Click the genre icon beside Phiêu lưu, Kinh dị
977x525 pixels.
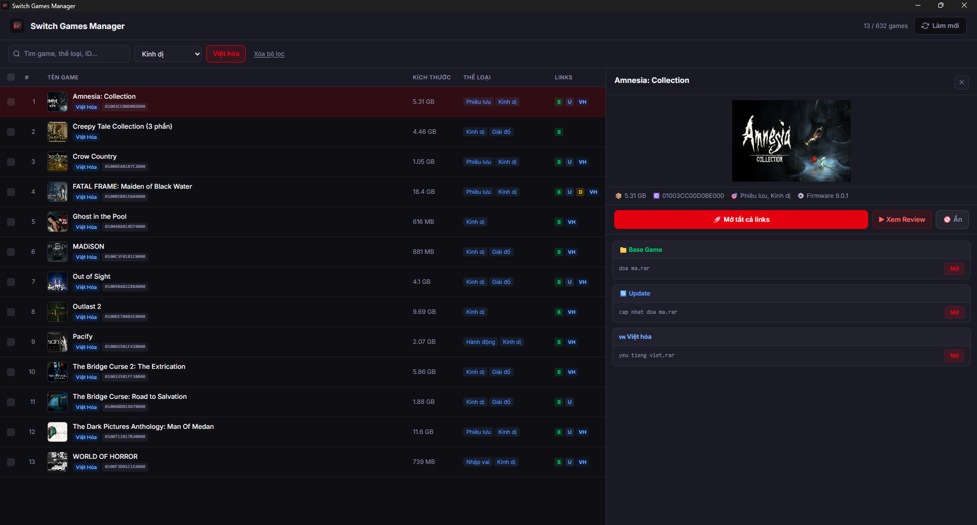734,196
